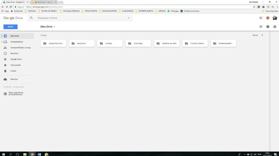Open Outros favoritos folder
This screenshot has width=279, height=156.
click(270, 11)
